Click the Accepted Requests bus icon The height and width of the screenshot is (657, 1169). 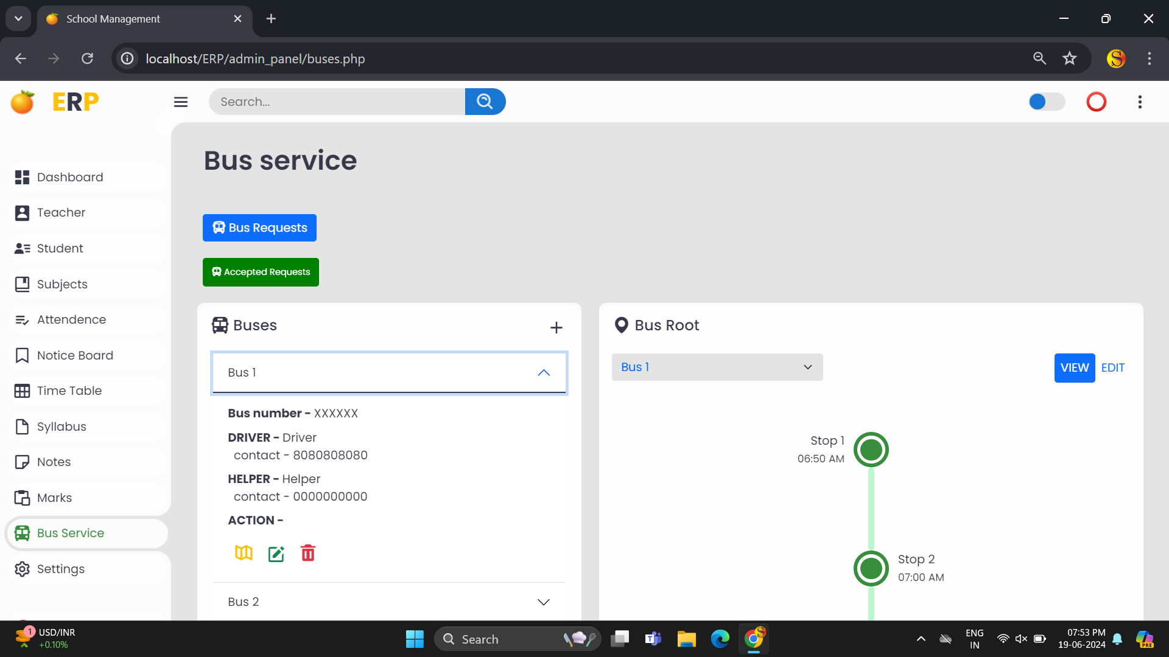coord(217,272)
